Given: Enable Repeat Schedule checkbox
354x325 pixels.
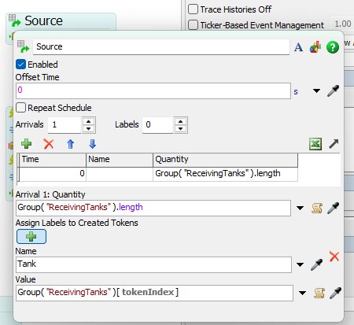Looking at the screenshot, I should point(20,108).
